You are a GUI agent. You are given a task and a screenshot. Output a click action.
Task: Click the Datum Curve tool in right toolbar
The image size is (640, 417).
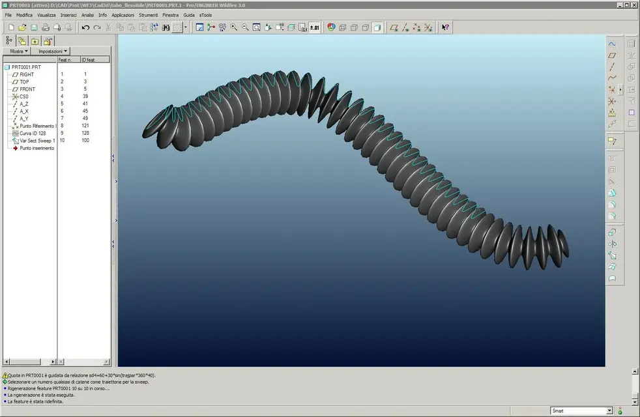click(612, 78)
